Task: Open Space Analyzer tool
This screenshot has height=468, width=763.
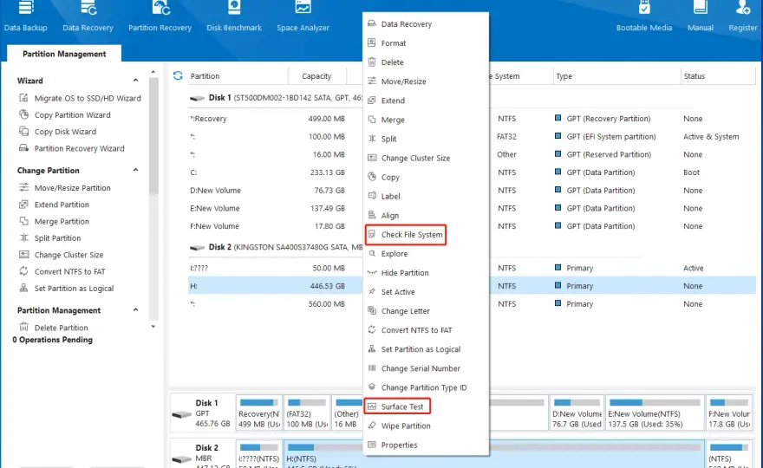Action: (303, 17)
